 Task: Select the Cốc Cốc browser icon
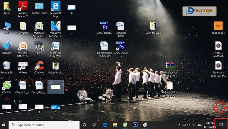pos(7,86)
